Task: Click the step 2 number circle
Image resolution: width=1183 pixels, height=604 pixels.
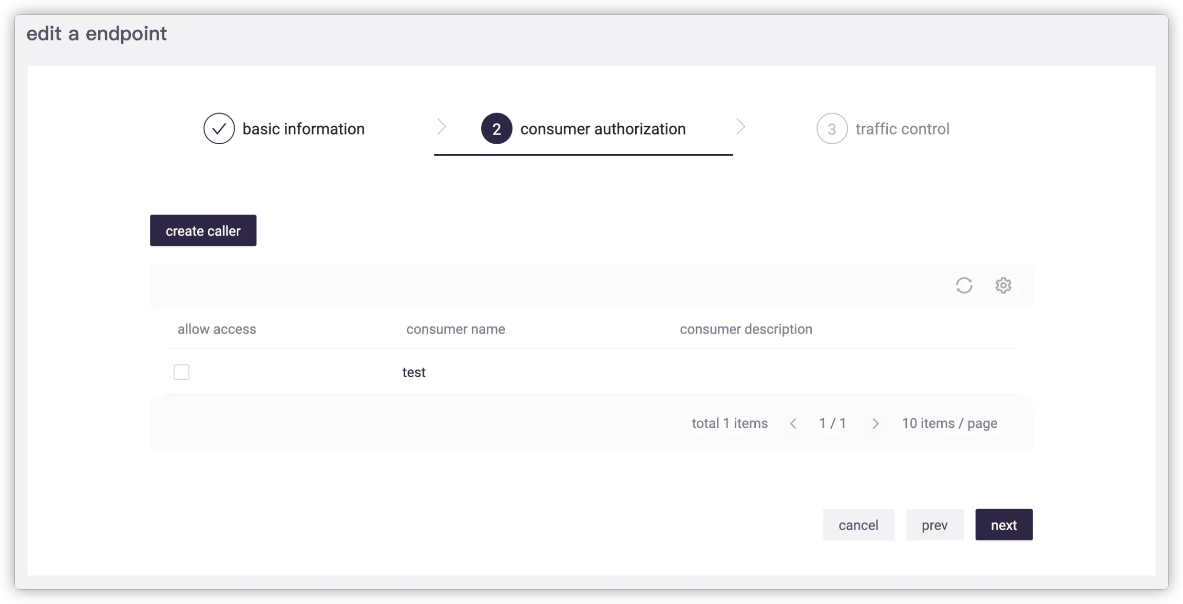Action: pyautogui.click(x=496, y=128)
